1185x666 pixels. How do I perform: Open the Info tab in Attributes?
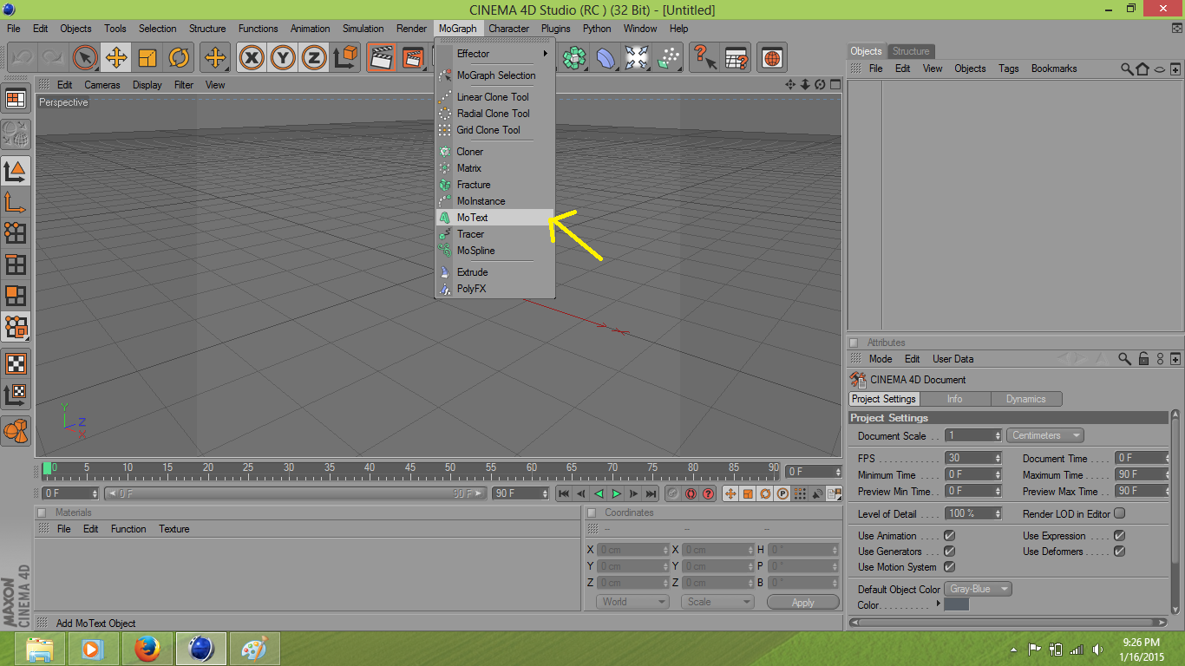[955, 399]
